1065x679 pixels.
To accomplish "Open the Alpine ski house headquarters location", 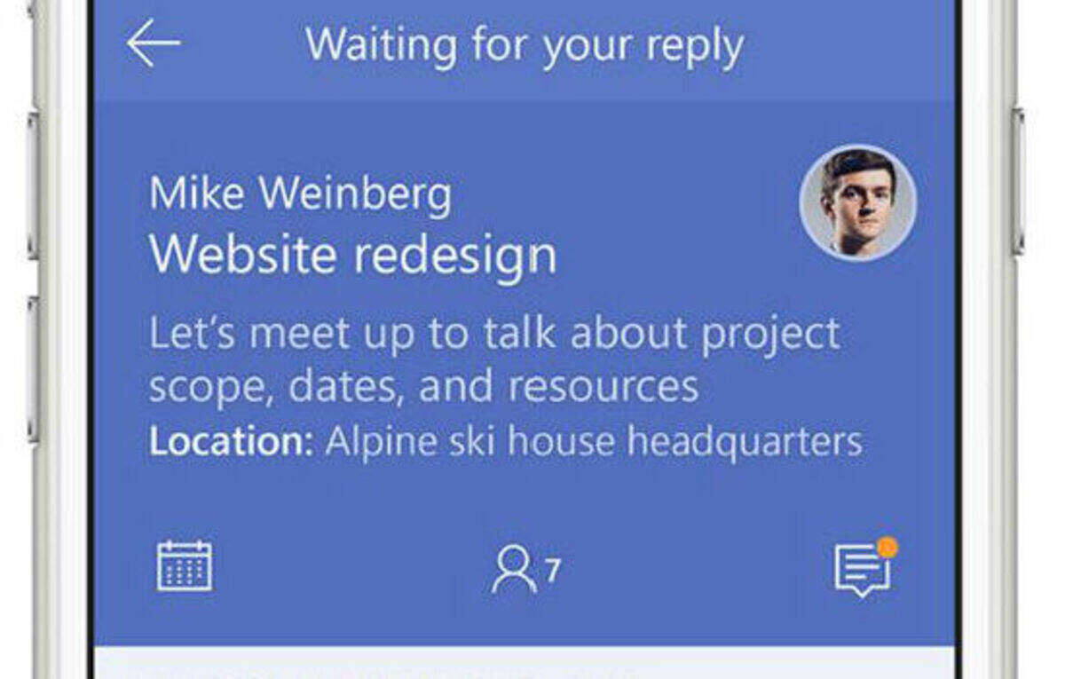I will [594, 441].
